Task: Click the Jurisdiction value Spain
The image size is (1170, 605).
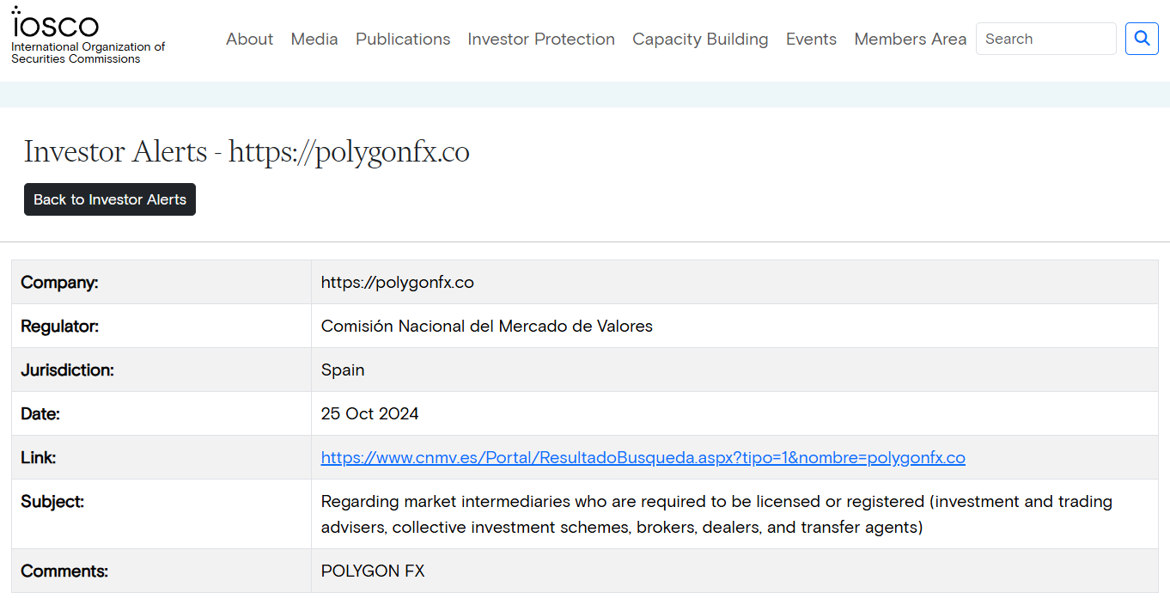Action: pyautogui.click(x=343, y=370)
